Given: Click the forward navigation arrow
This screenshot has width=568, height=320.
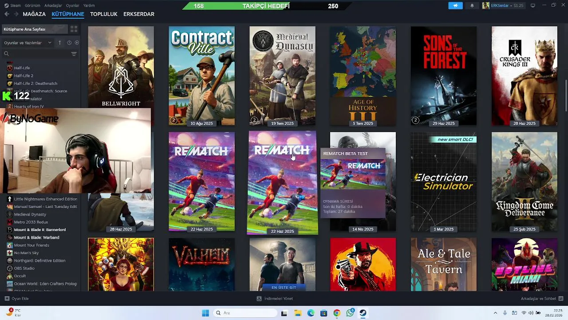Looking at the screenshot, I should click(16, 14).
